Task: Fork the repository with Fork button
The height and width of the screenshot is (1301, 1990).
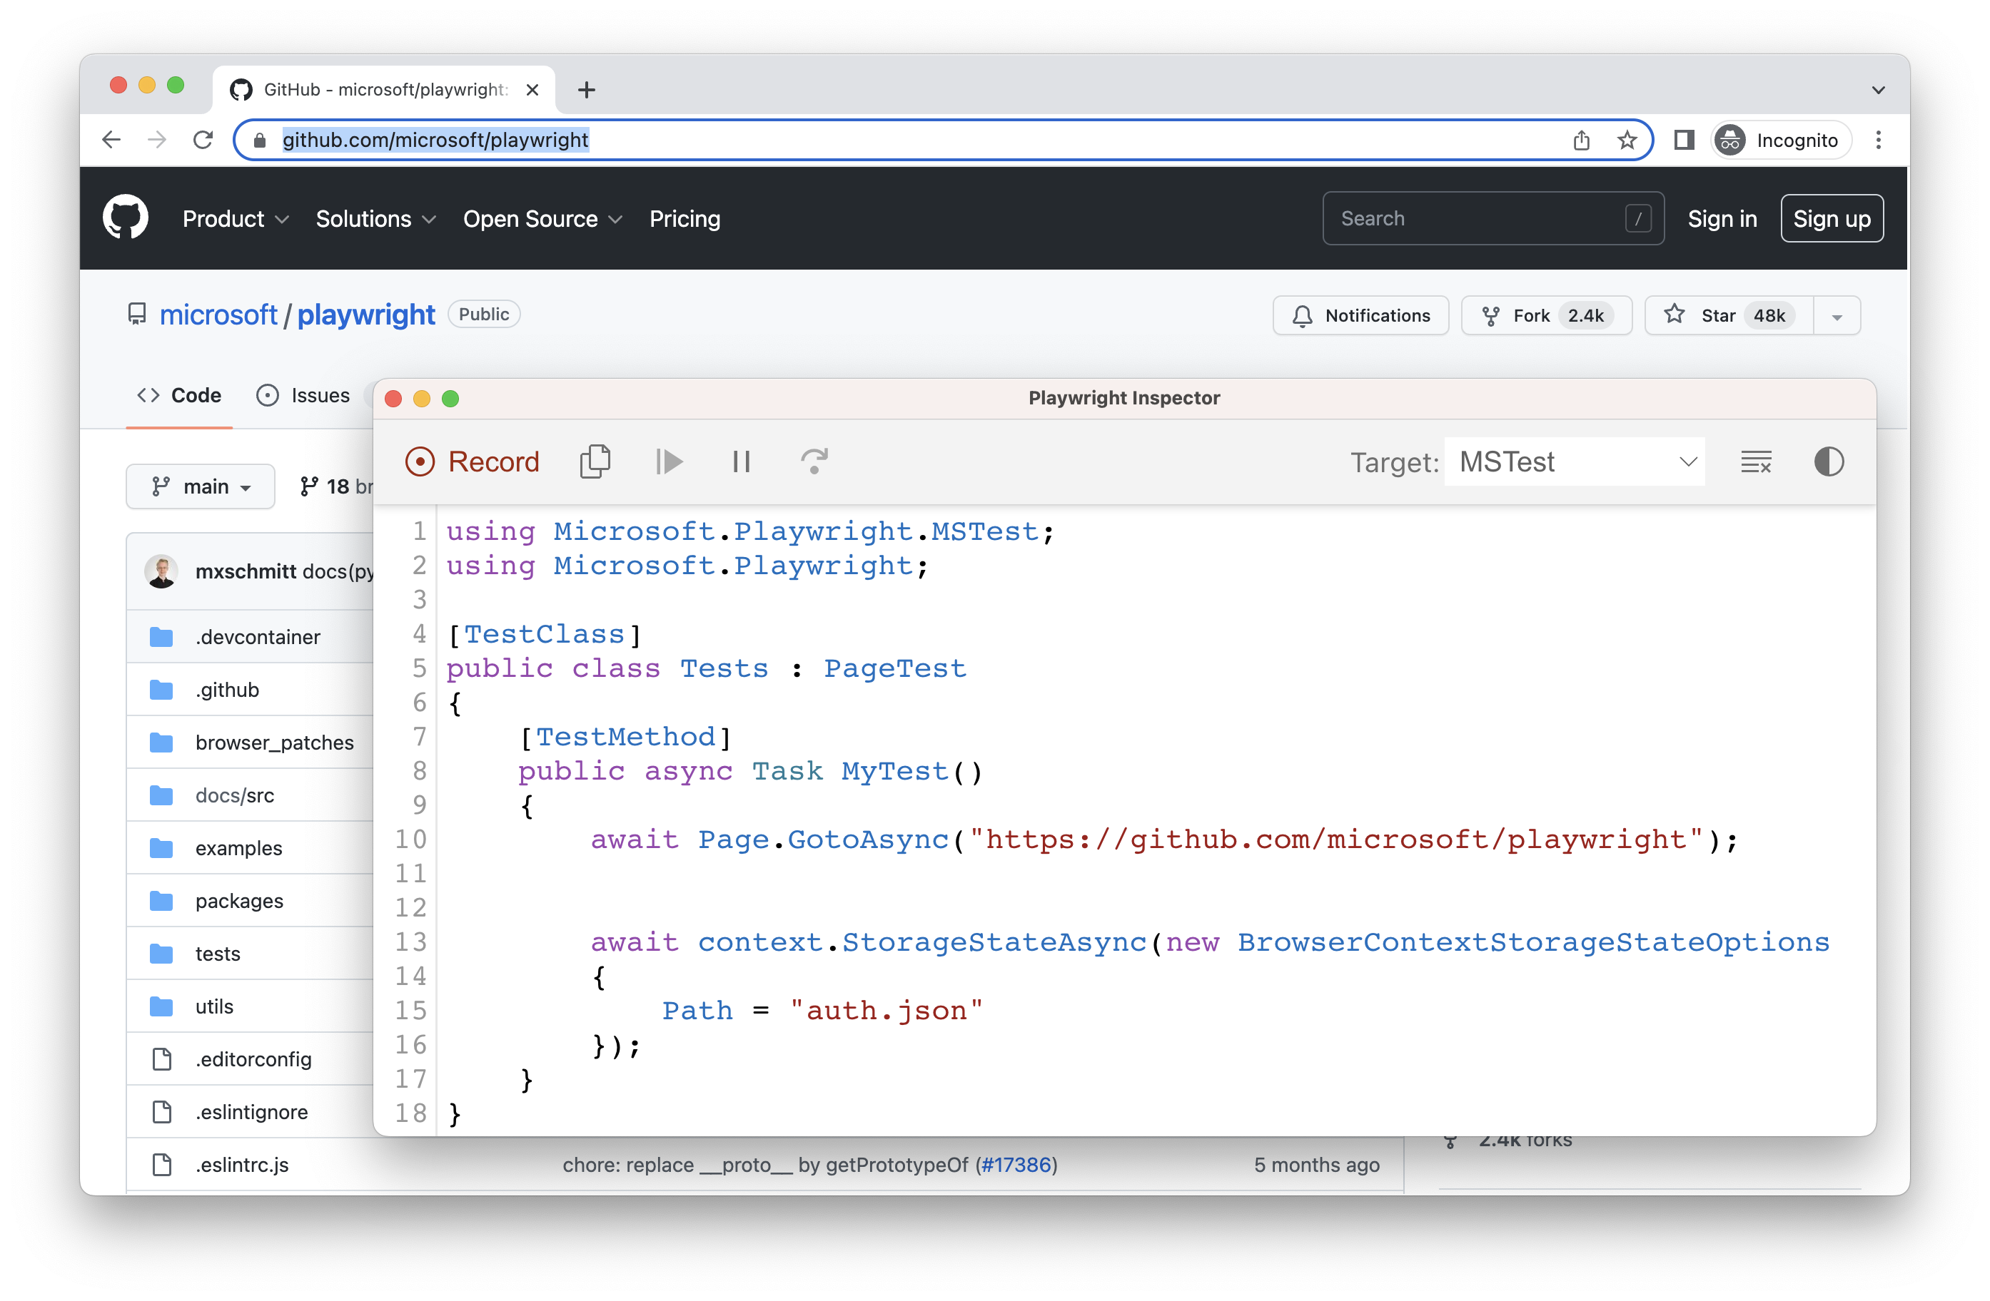Action: 1546,316
